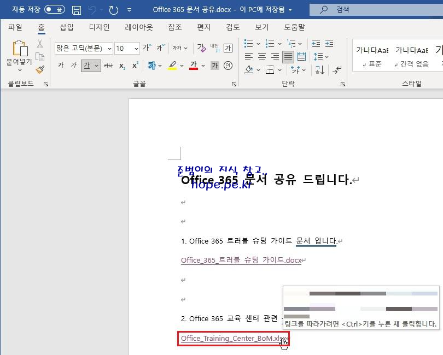The image size is (443, 355).
Task: Click the enclosed characters circle icon
Action: pyautogui.click(x=228, y=66)
